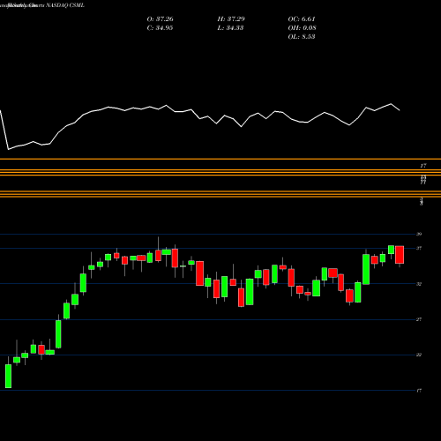Viewport: 441px width, 441px height.
Task: Click the low value 'L: 34.33'
Action: [x=230, y=27]
